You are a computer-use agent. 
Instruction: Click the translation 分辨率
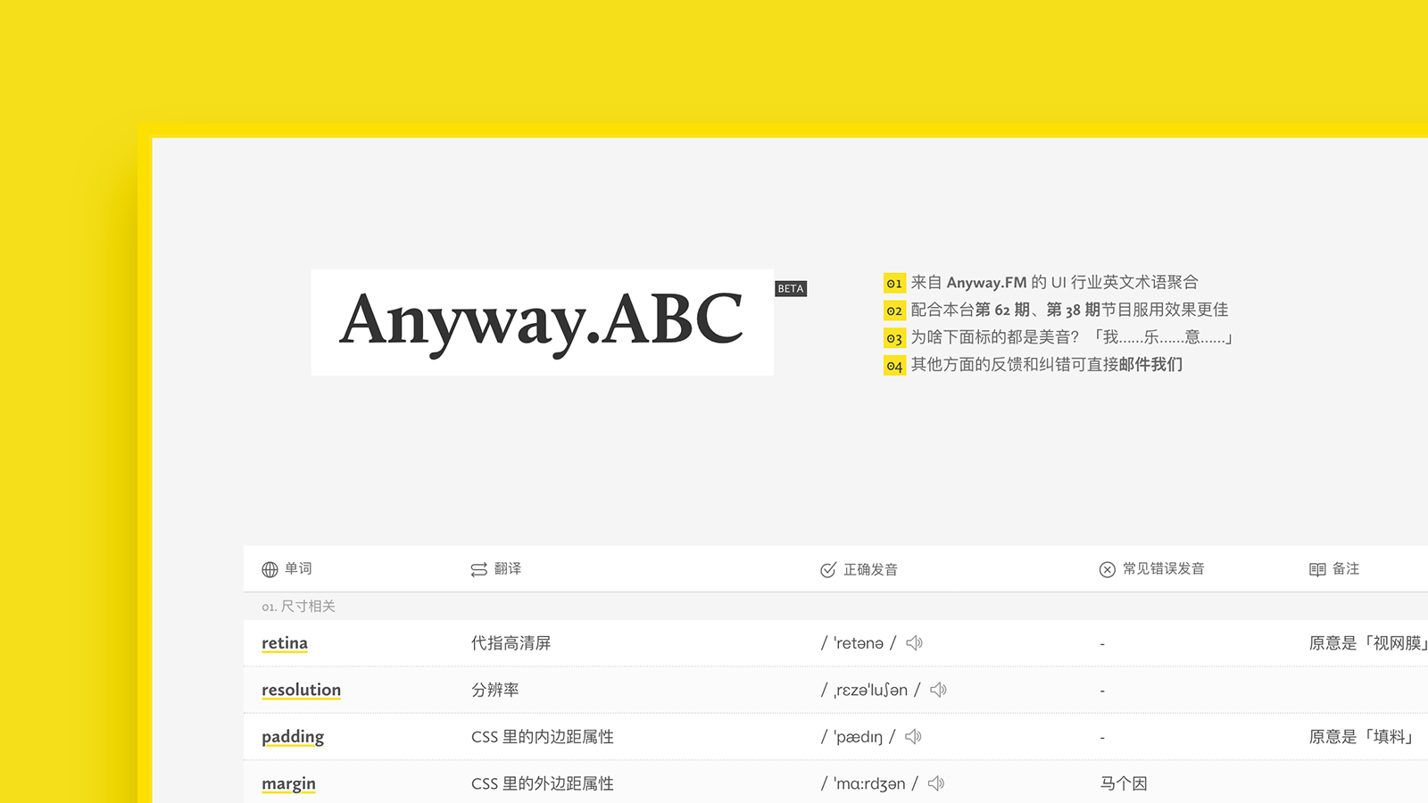(494, 690)
